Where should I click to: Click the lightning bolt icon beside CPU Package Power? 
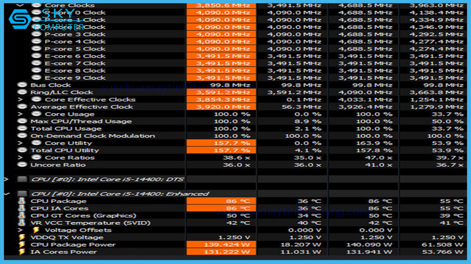[x=21, y=245]
